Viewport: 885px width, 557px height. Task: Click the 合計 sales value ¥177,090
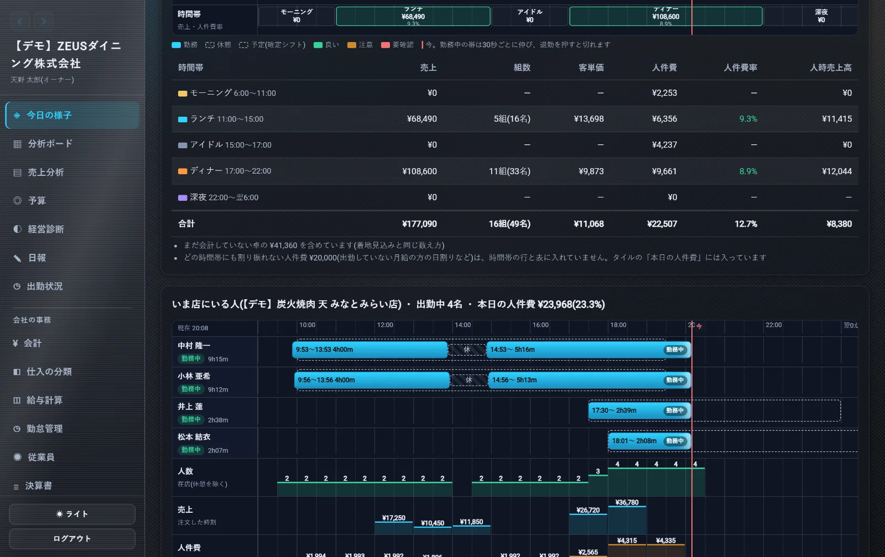click(419, 224)
